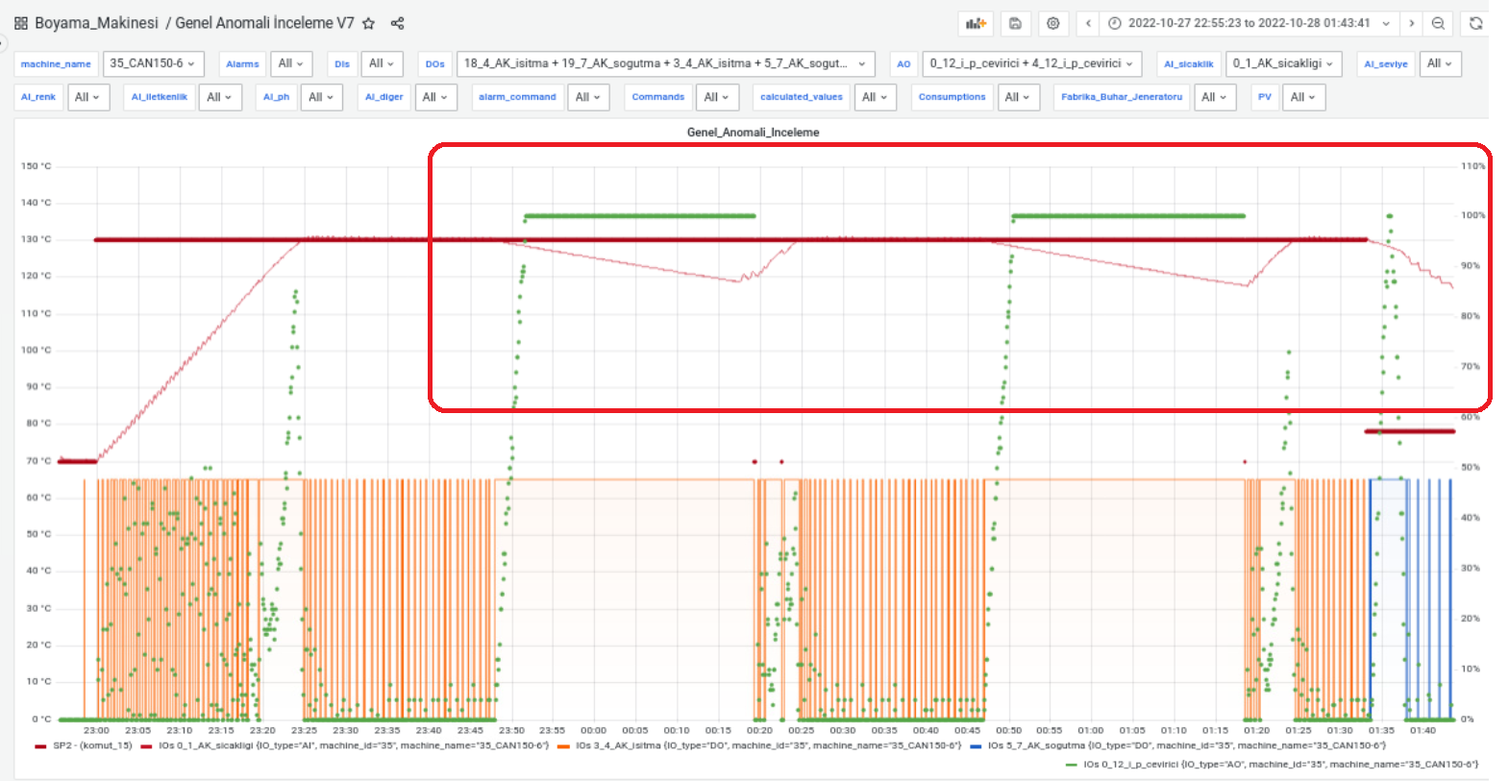Click the 100% right axis label

click(1472, 215)
